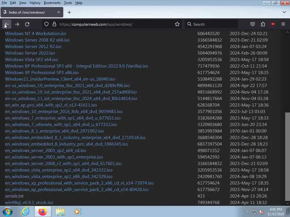Open en-us_windows_11_iot_enterprise_ltsc_2024 link
Image resolution: width=290 pixels, height=217 pixels.
71,99
